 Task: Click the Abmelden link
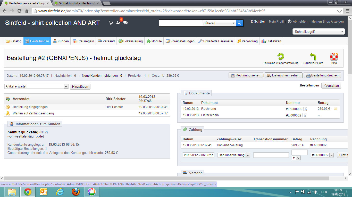300,22
